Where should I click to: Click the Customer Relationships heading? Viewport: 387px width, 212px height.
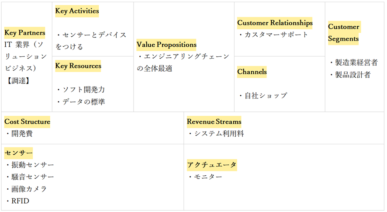(x=275, y=22)
